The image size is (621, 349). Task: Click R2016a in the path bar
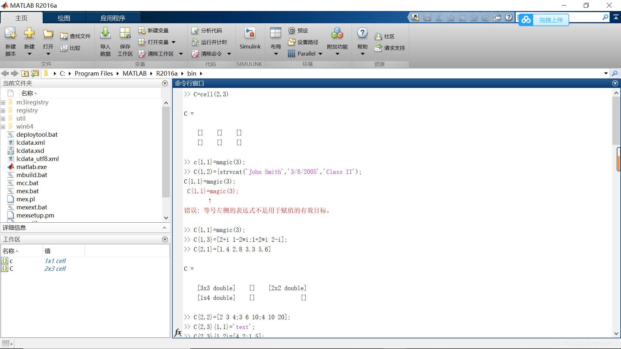167,73
